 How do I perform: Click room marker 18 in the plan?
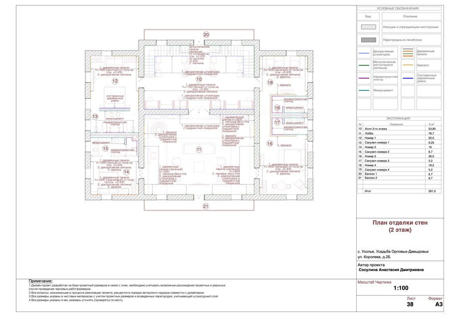270,82
